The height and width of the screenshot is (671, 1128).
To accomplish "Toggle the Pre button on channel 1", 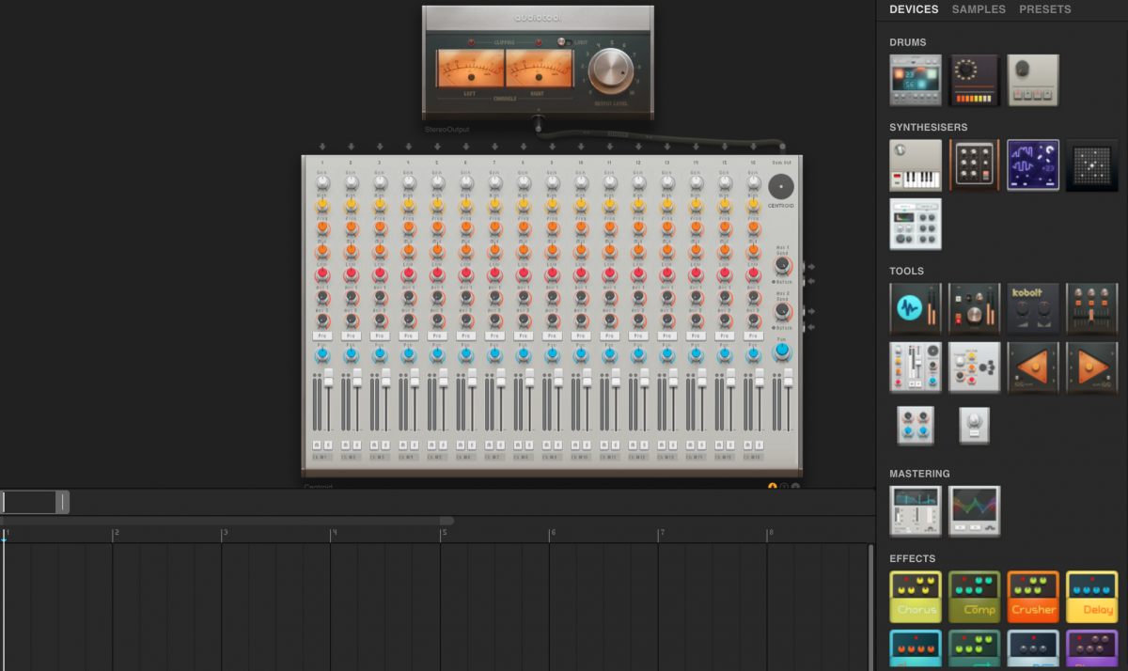I will coord(322,335).
